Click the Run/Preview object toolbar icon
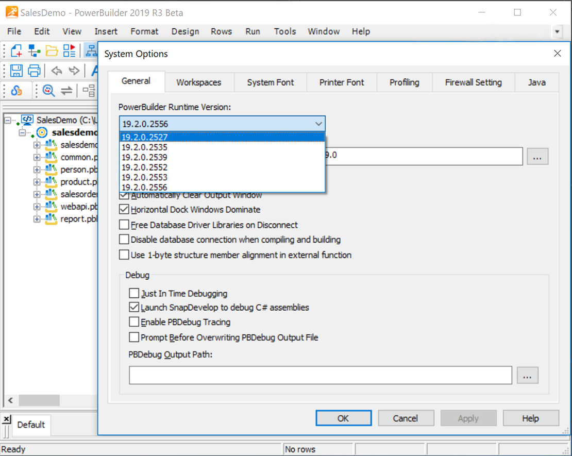 [x=70, y=50]
